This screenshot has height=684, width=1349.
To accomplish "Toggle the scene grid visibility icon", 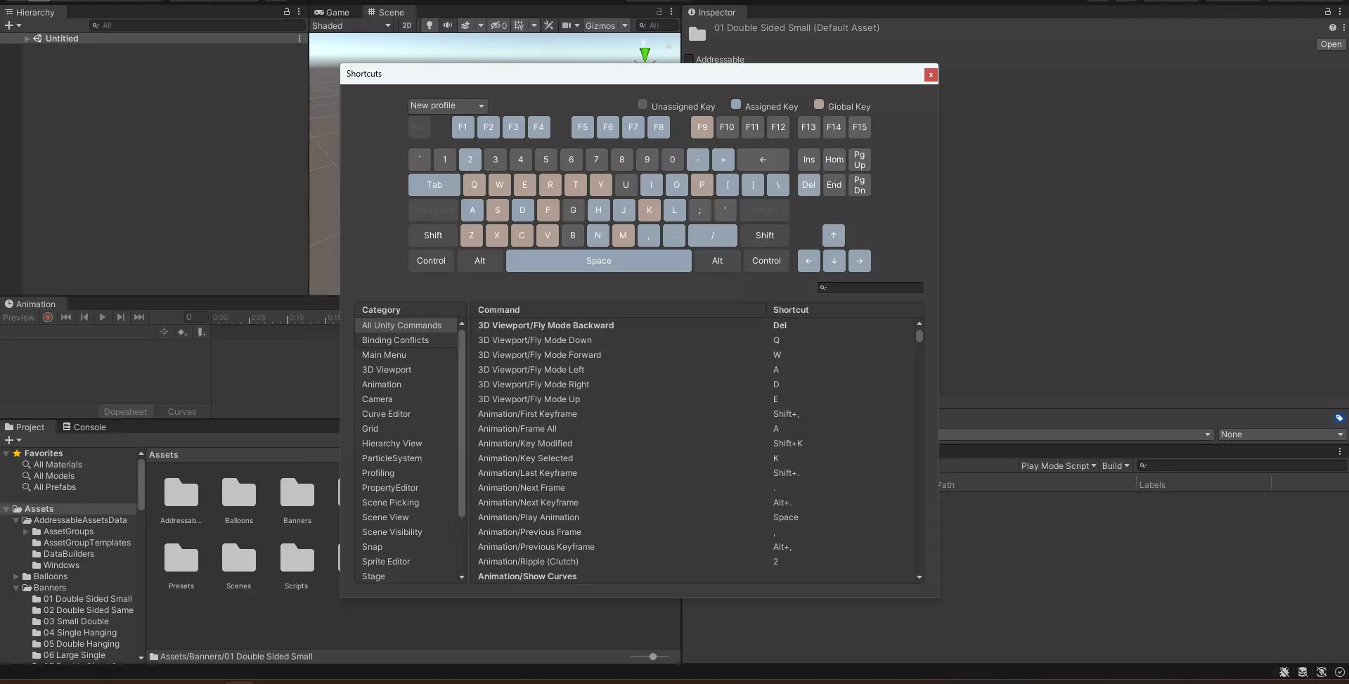I will [x=519, y=25].
